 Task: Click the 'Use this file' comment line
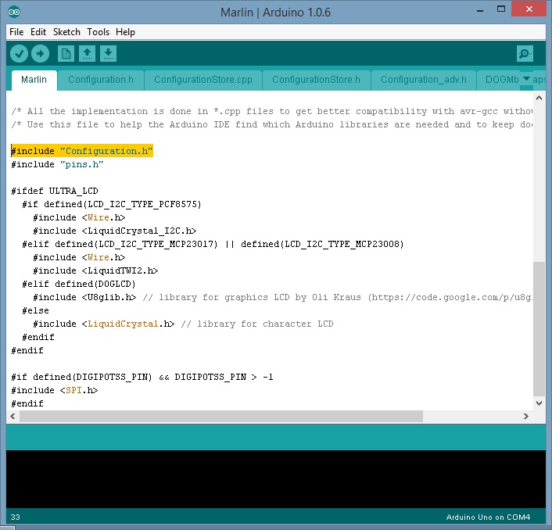[271, 124]
